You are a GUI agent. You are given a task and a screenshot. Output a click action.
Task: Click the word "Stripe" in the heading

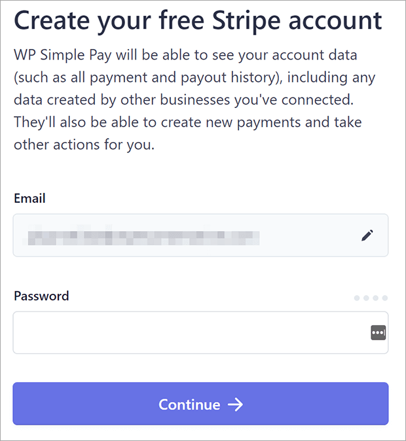tap(246, 21)
